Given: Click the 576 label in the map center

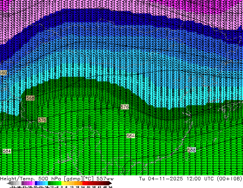Looking at the screenshot, I should (x=125, y=107).
